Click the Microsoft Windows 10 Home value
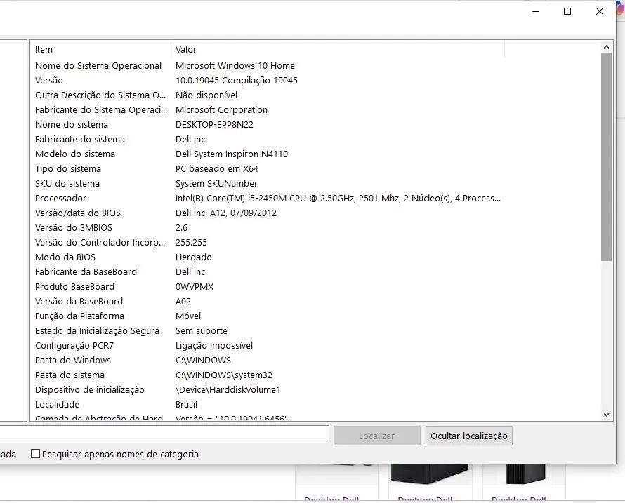The image size is (625, 503). [x=235, y=65]
